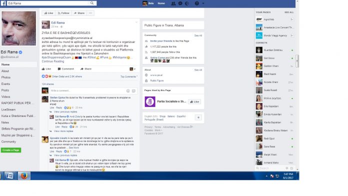Like the Partia Socialiste page

[x=194, y=101]
